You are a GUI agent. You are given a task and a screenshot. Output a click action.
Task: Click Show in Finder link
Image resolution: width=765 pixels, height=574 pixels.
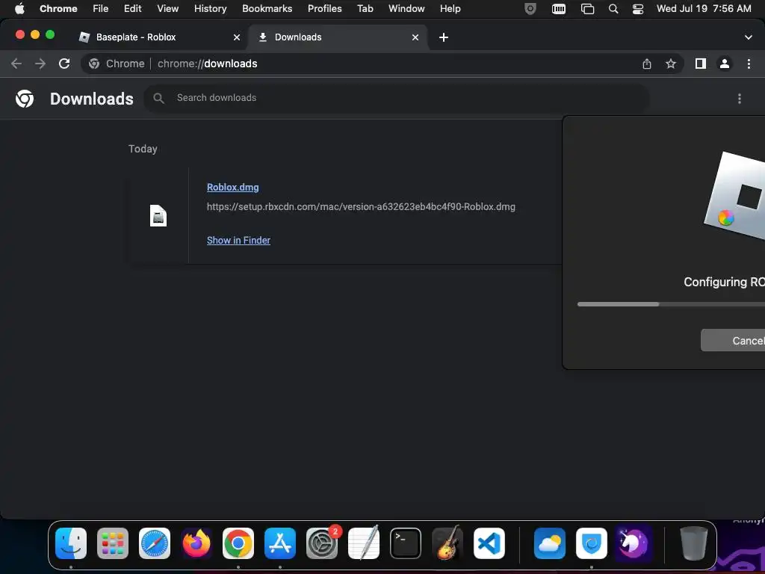[x=238, y=240]
